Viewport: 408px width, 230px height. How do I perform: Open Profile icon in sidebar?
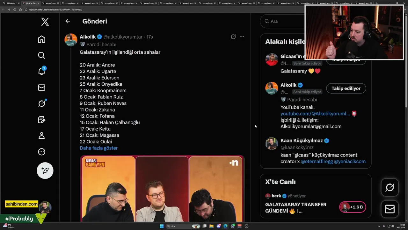coord(41,136)
